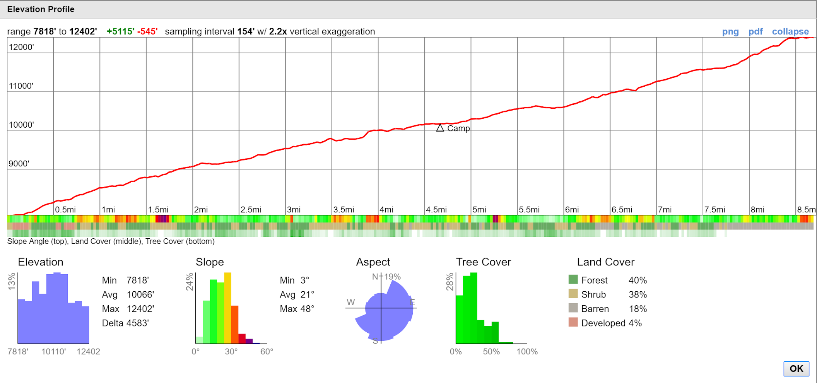Click the 2mi distance marker label
Screen dimensions: 817x383
point(201,210)
